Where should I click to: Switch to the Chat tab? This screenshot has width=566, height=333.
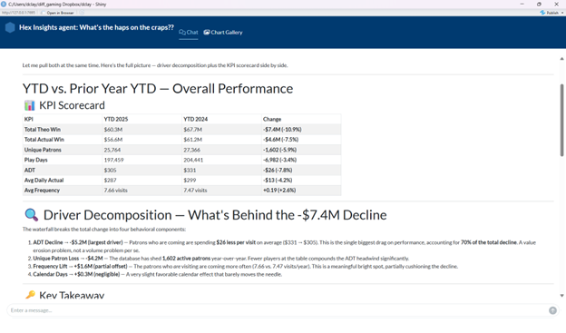point(189,32)
